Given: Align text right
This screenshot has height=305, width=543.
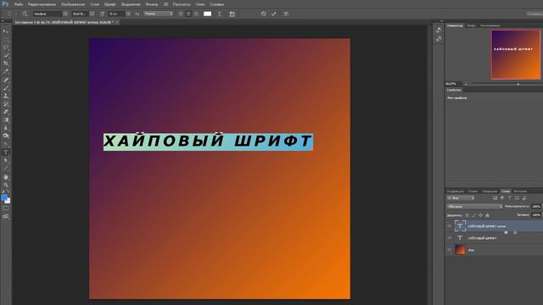Looking at the screenshot, I should [196, 14].
